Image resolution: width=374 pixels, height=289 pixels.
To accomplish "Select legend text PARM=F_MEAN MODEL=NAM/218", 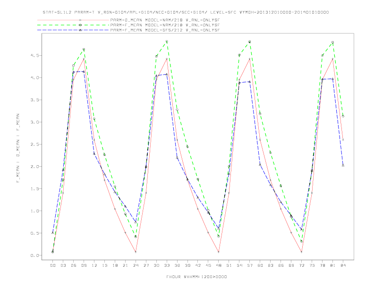I will [x=146, y=25].
